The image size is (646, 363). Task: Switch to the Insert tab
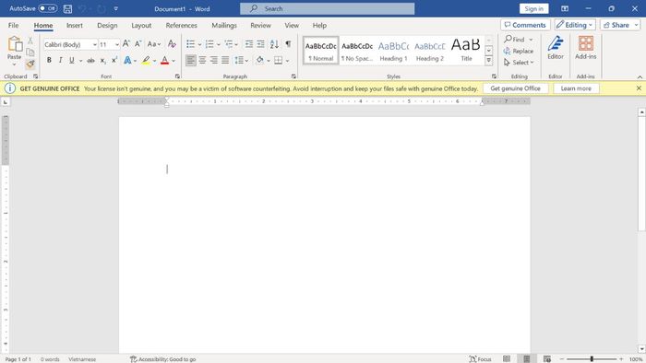pyautogui.click(x=75, y=25)
